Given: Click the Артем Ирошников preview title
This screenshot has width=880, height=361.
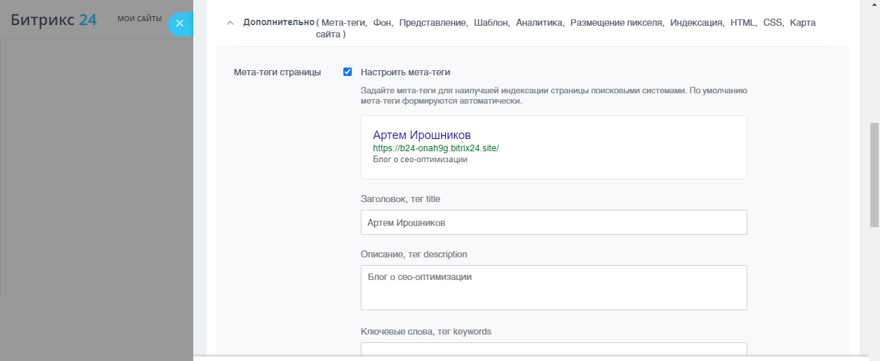Looking at the screenshot, I should click(422, 135).
